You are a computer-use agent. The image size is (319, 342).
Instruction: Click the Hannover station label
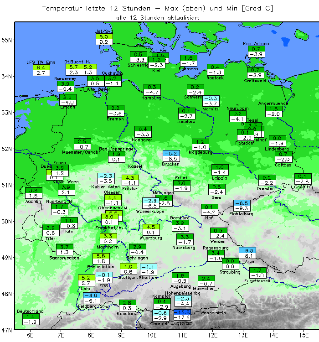pos(142,140)
